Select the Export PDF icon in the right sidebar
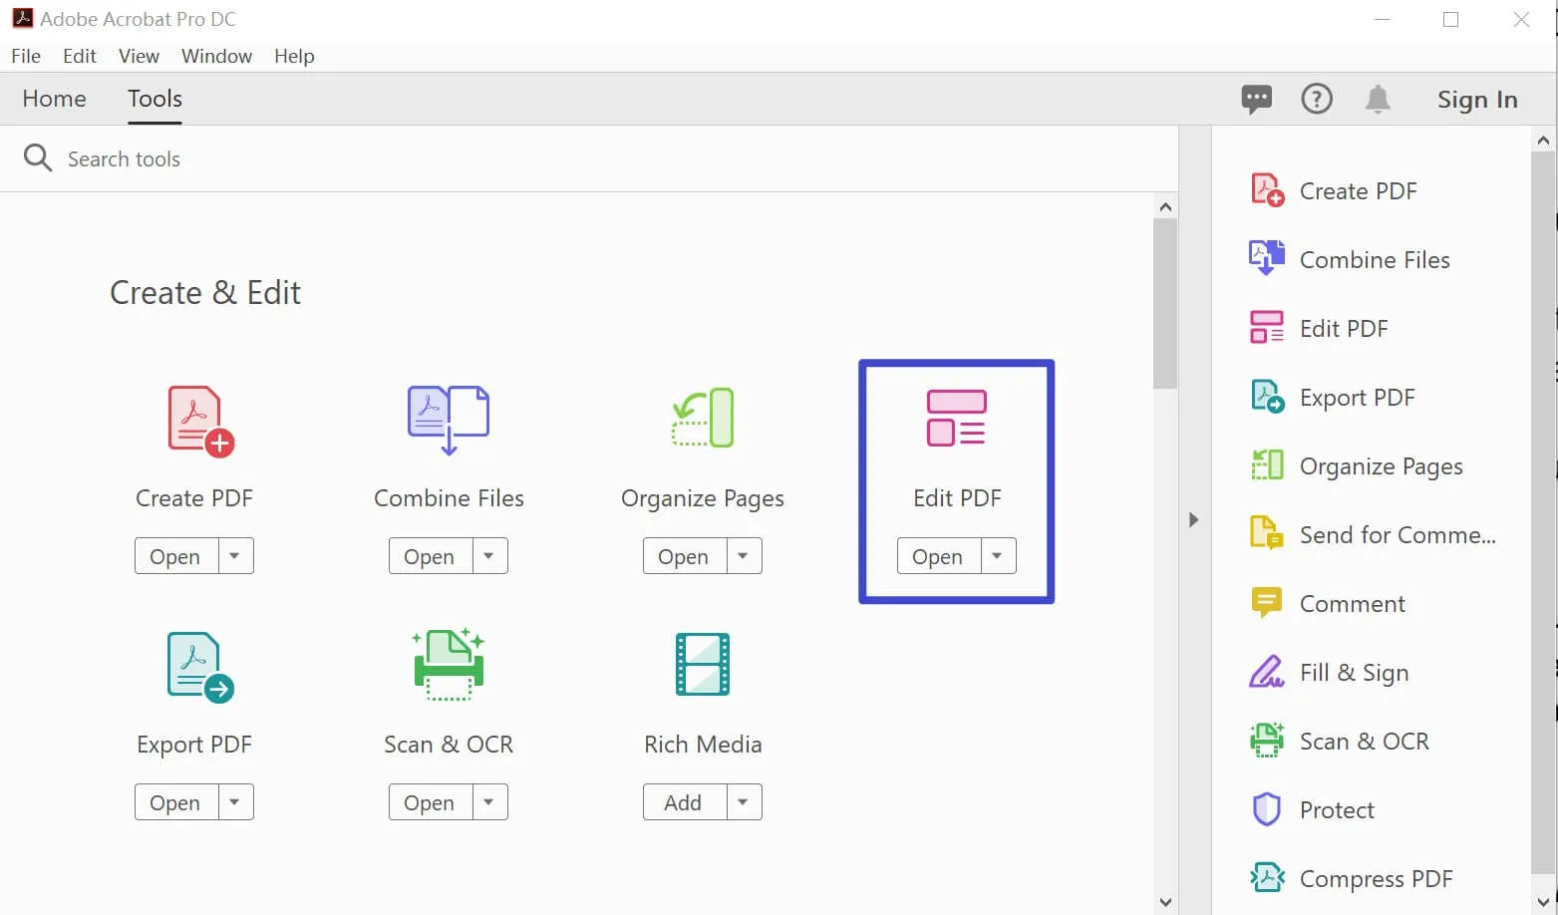1558x915 pixels. point(1267,396)
